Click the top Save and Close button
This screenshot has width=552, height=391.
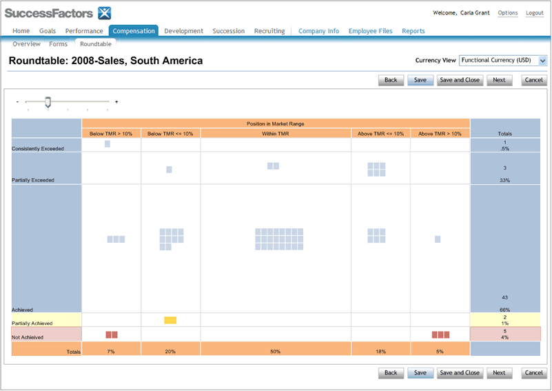coord(460,80)
